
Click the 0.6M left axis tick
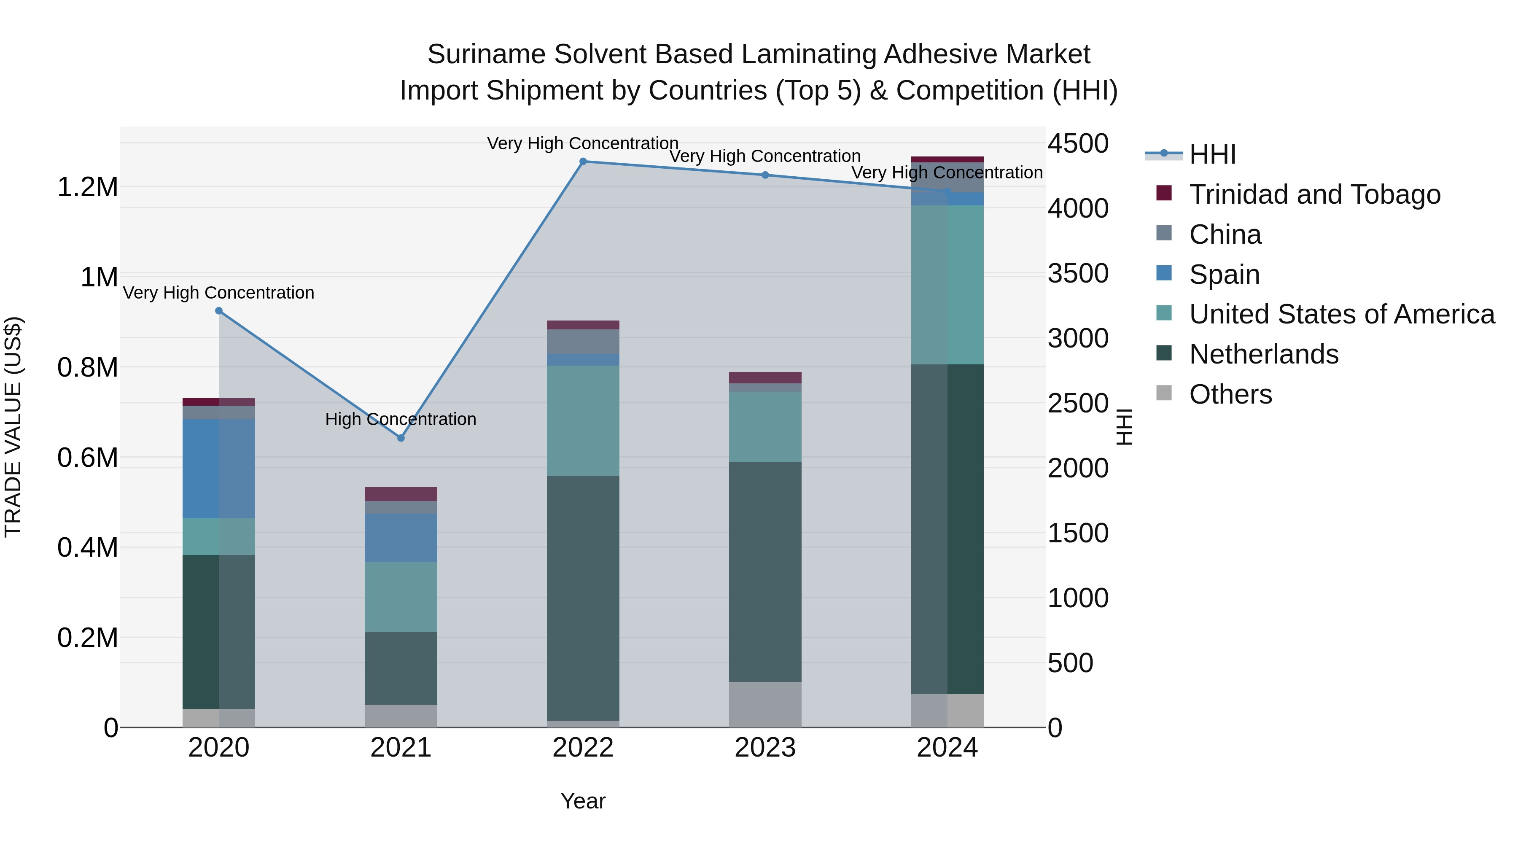point(87,457)
